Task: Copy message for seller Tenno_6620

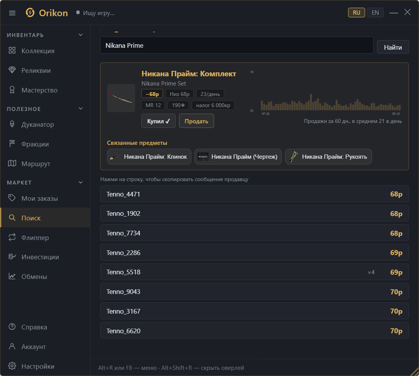Action: coord(255,331)
